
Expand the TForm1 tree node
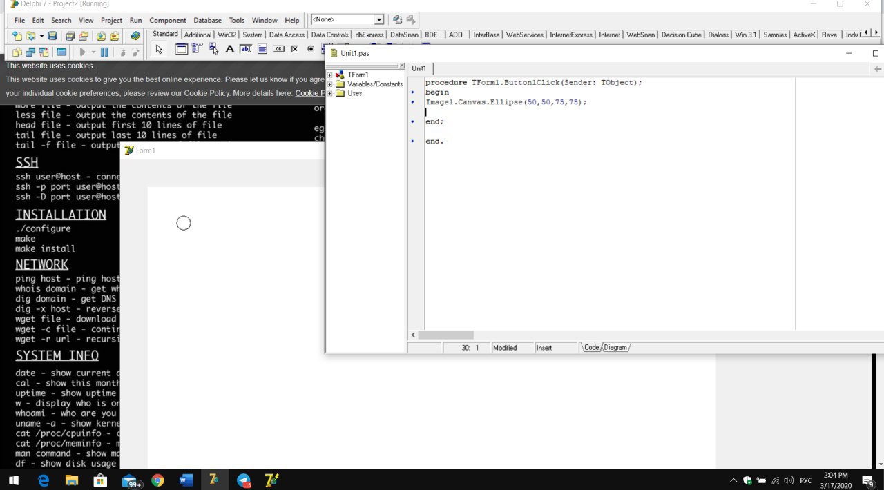click(330, 75)
